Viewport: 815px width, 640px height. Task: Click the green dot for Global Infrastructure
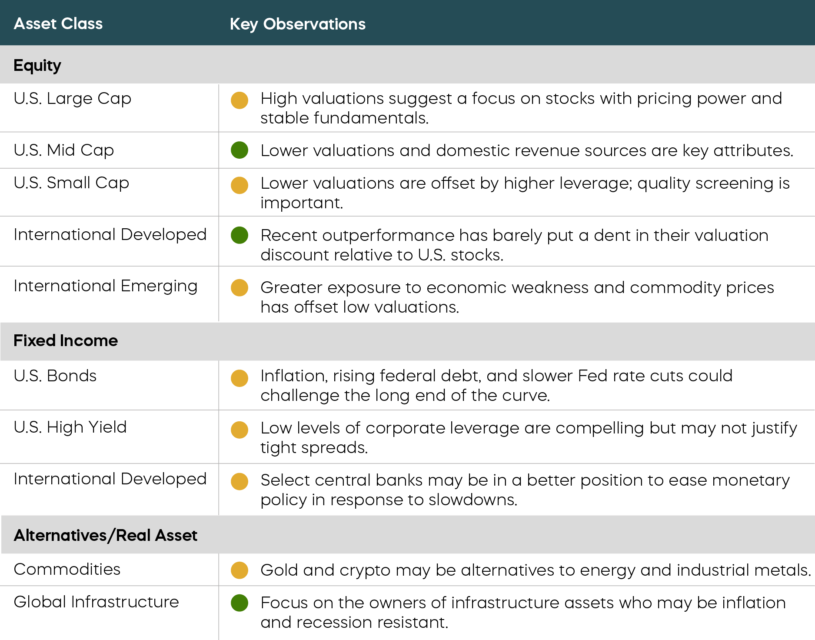pos(240,603)
